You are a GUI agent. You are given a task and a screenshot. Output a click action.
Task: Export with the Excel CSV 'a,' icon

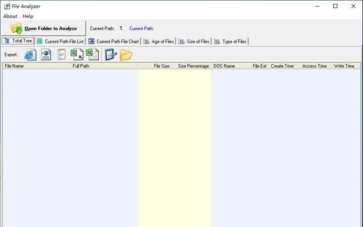click(77, 54)
